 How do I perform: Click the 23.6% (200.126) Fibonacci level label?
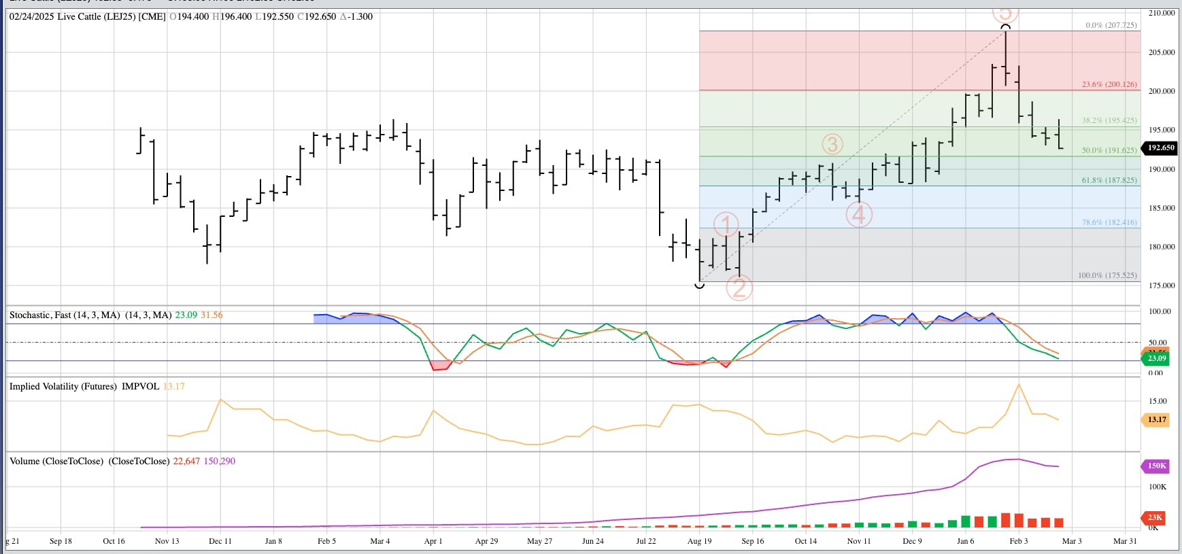tap(1109, 84)
